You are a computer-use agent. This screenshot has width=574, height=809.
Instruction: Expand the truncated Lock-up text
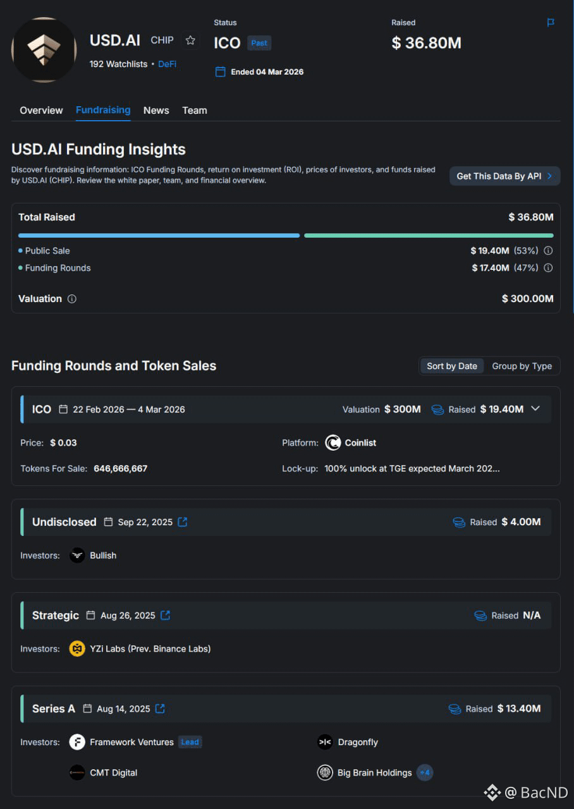412,469
